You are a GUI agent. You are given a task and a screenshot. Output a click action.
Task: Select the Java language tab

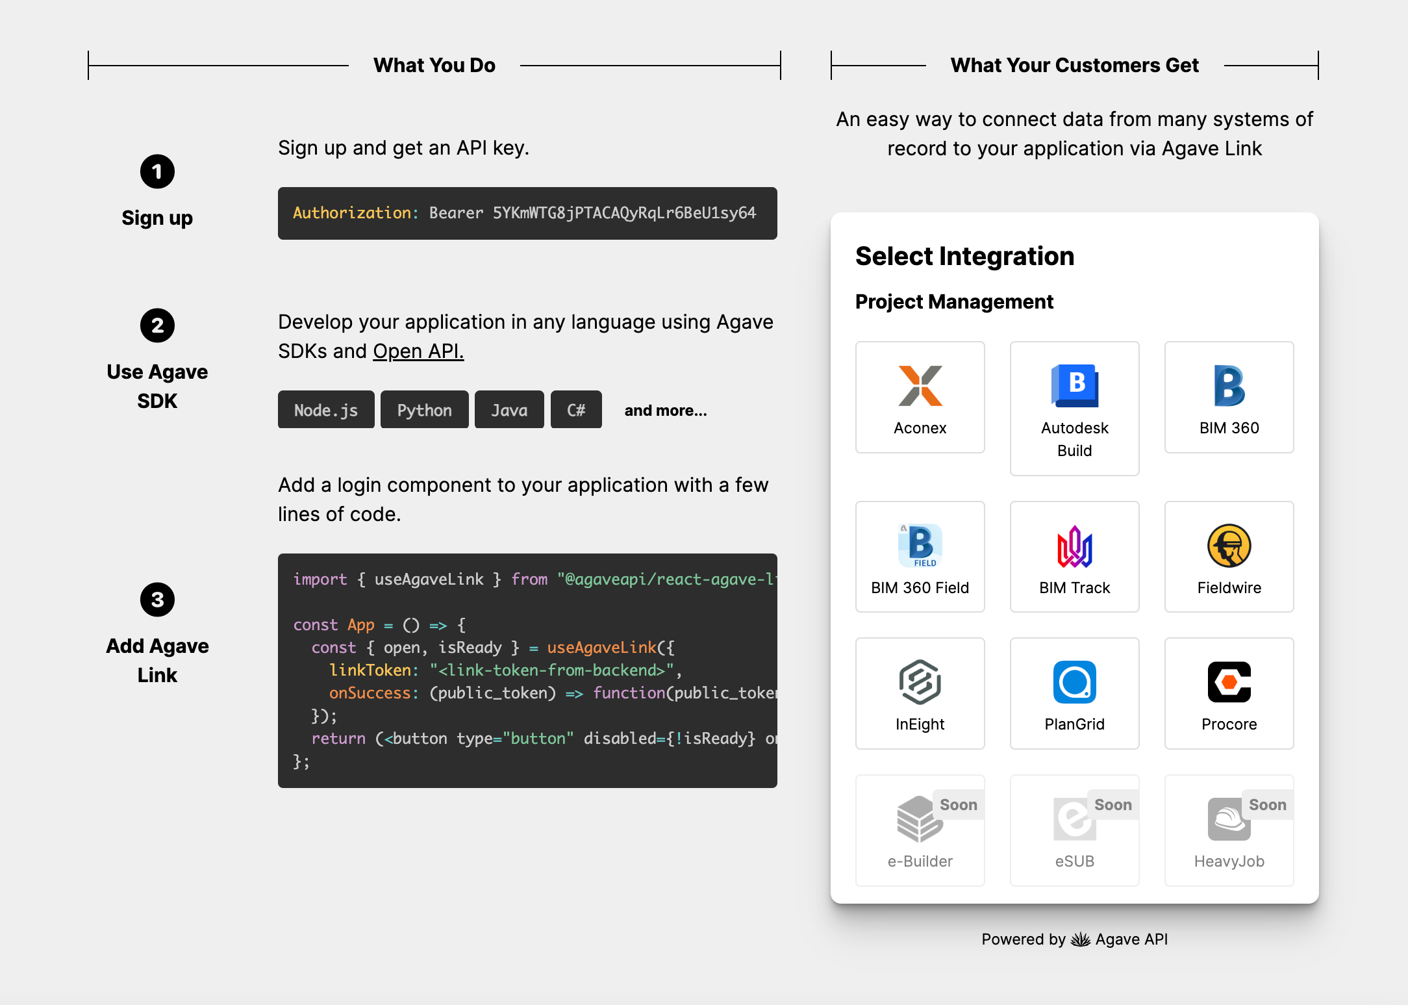click(x=509, y=410)
